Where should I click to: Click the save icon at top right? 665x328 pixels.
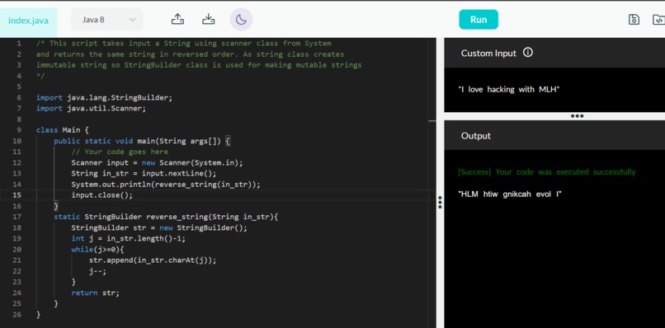click(x=634, y=20)
